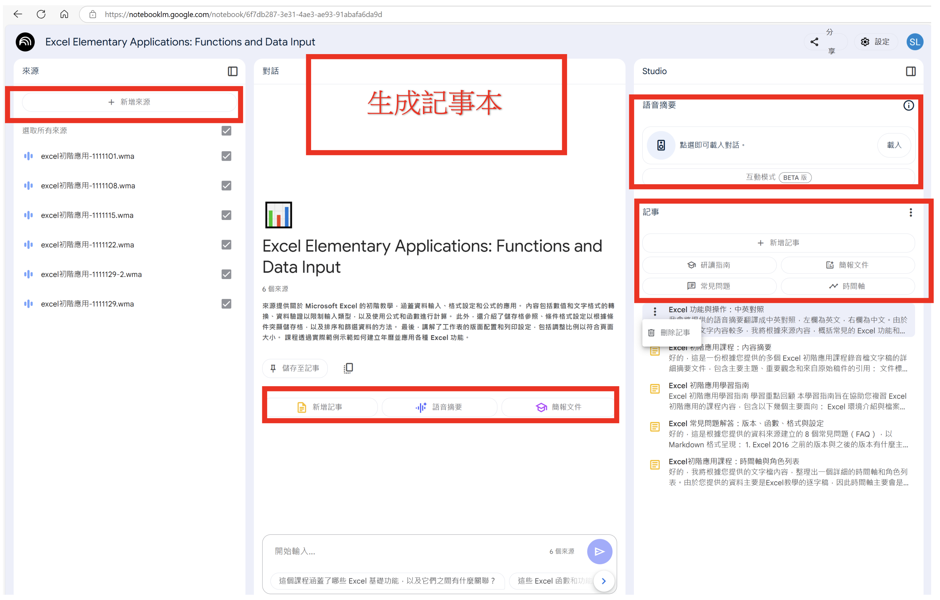Click the 6 個來源 count by input
Viewport: 940px width, 600px height.
point(562,551)
